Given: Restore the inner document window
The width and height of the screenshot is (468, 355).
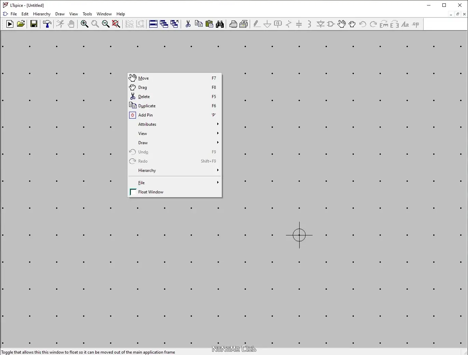Looking at the screenshot, I should (x=458, y=14).
